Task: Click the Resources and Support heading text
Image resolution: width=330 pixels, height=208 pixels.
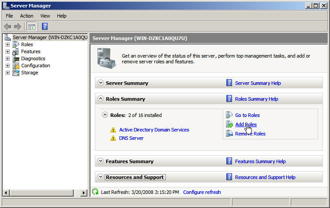Action: click(x=135, y=177)
